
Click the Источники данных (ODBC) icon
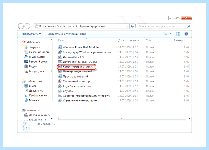(60, 62)
